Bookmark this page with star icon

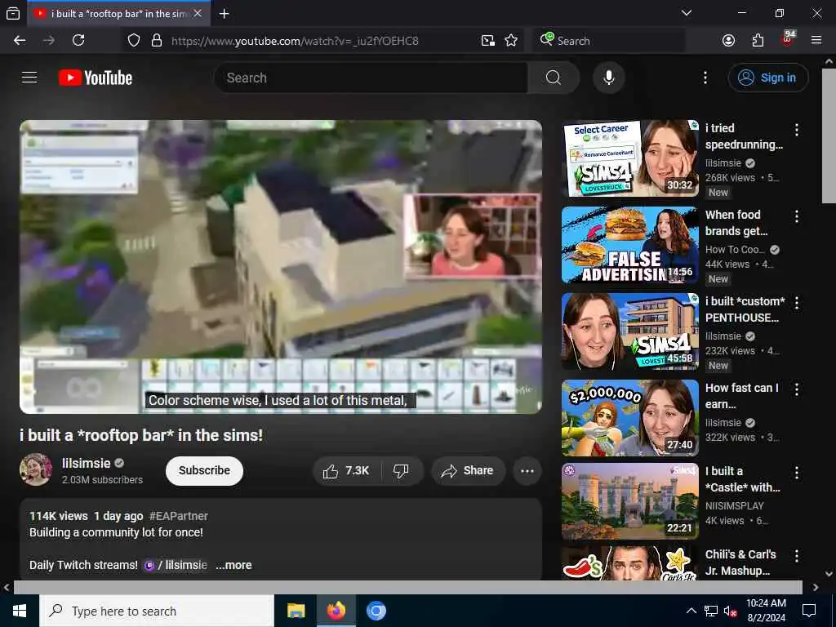point(511,41)
